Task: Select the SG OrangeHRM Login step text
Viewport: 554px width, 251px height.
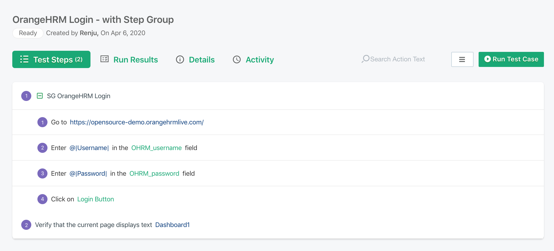Action: pos(78,96)
